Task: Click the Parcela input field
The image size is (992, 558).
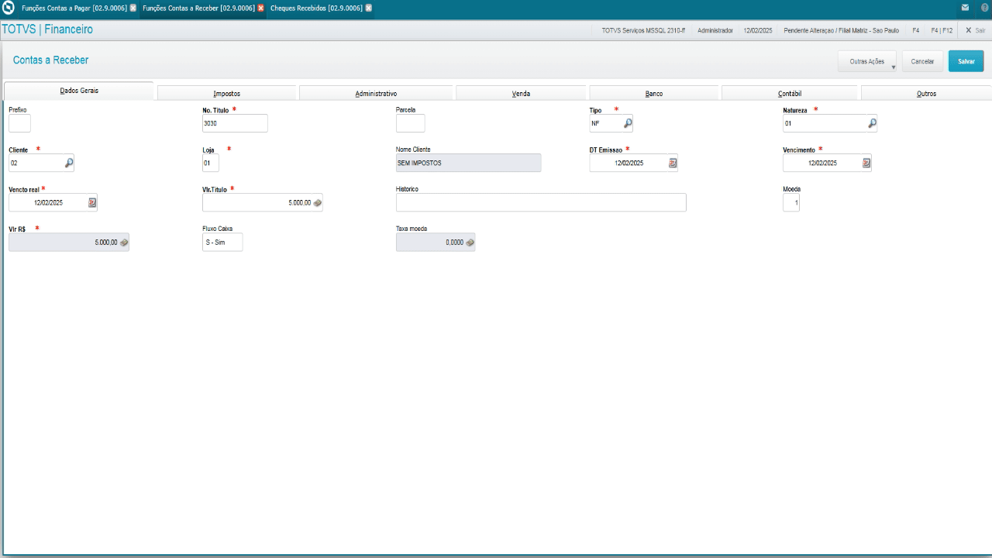Action: click(x=411, y=122)
